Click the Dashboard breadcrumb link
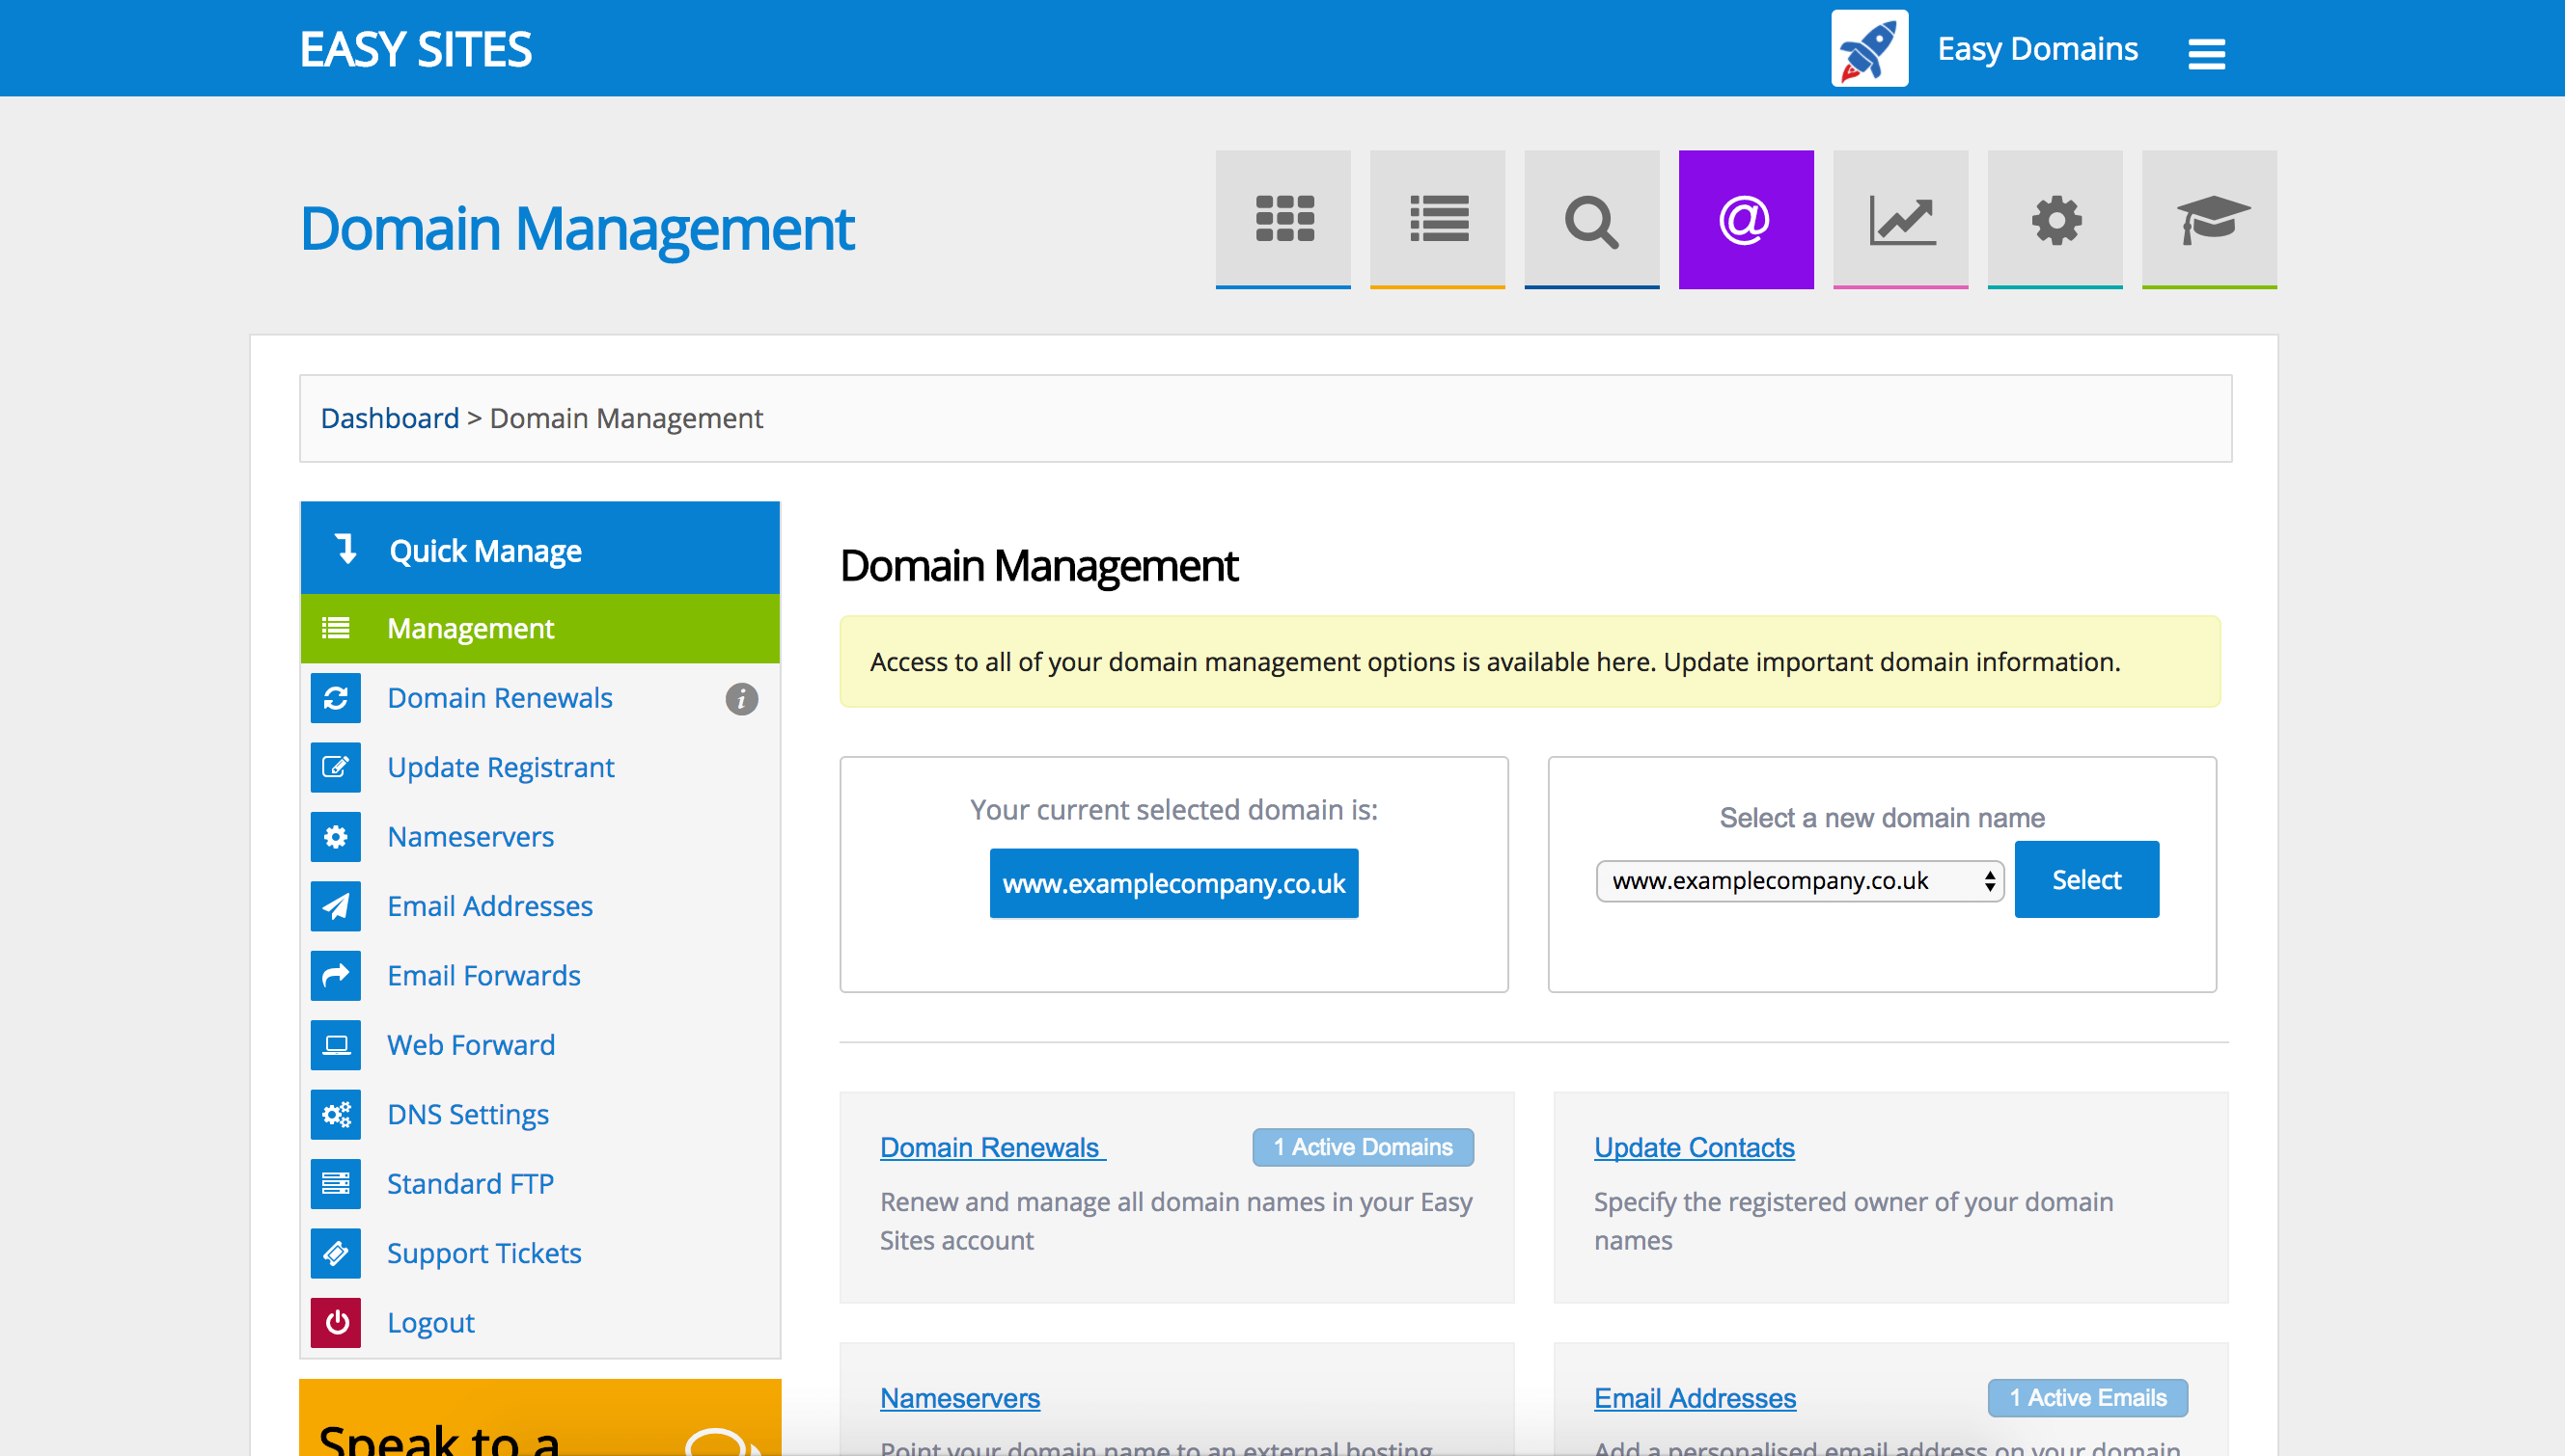2565x1456 pixels. (x=388, y=418)
